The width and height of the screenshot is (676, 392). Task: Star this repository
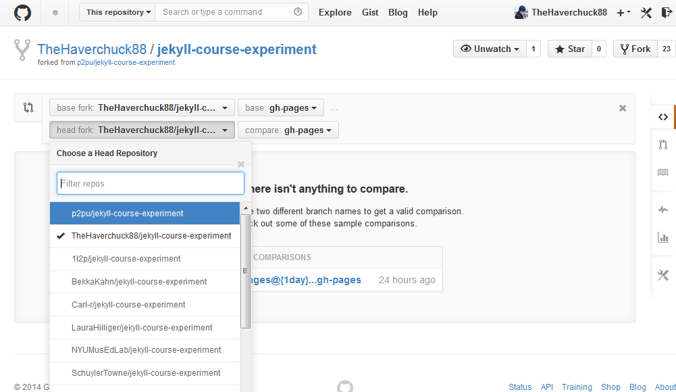570,49
